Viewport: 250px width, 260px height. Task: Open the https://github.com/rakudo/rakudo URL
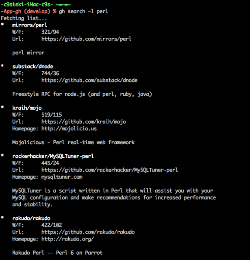[x=88, y=232]
